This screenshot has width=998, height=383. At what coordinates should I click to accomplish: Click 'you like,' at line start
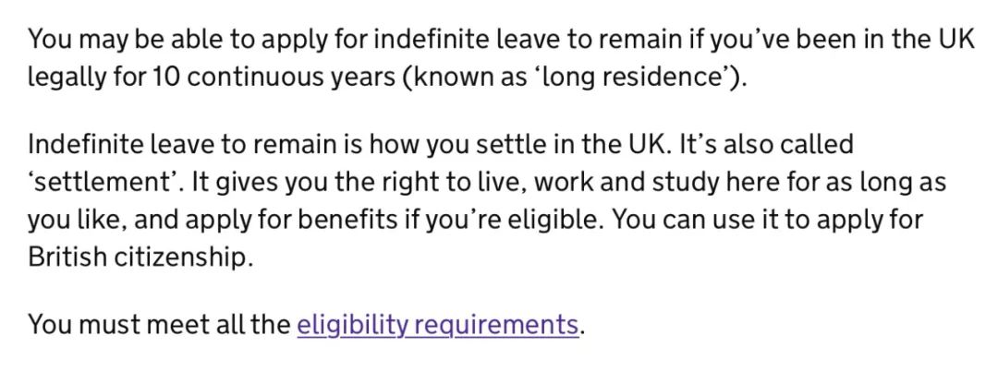77,220
